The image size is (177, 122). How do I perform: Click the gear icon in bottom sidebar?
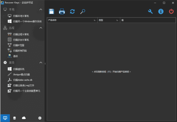(x=40, y=118)
